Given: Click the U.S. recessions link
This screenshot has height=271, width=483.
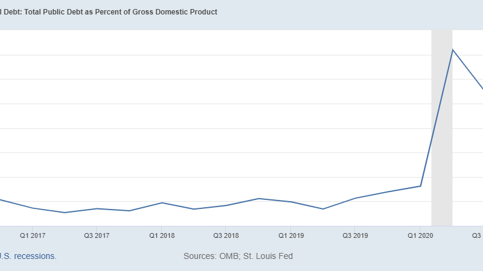Looking at the screenshot, I should tap(28, 256).
